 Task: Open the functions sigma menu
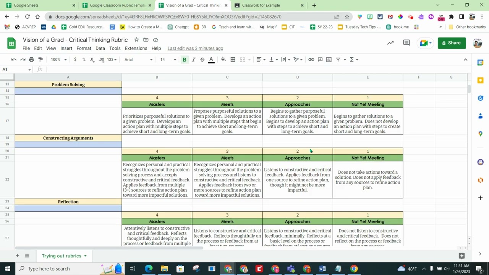[354, 60]
